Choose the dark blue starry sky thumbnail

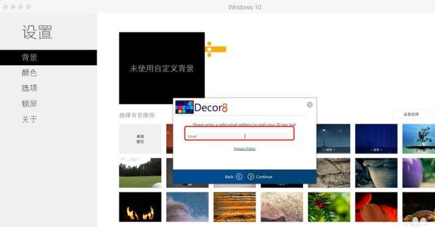pyautogui.click(x=376, y=139)
